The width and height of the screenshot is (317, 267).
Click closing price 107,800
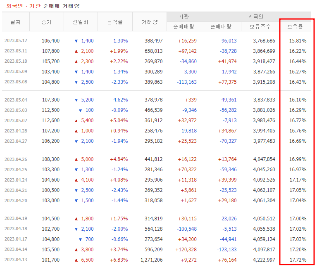(51, 51)
